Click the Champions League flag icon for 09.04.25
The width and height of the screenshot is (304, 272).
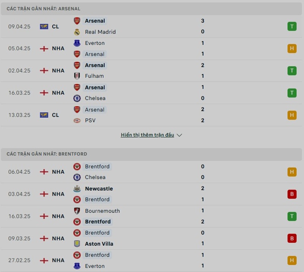coord(44,27)
